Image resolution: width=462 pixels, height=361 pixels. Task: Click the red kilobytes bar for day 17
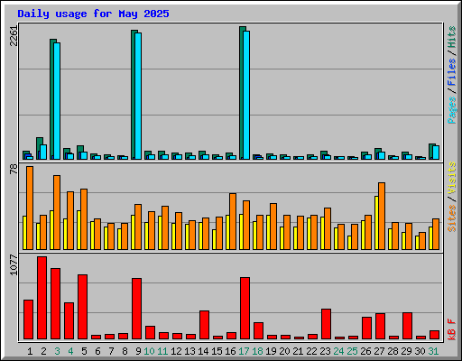tap(245, 309)
